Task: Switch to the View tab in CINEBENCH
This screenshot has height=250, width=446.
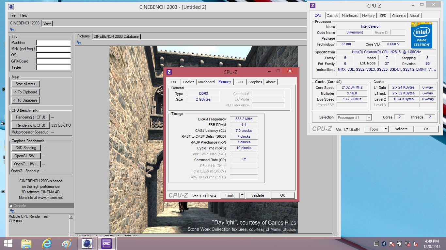Action: (x=47, y=23)
